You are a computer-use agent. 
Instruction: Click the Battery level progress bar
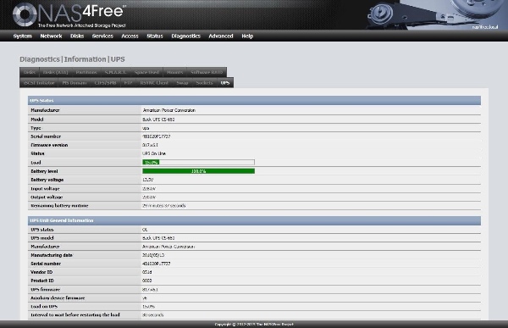point(199,171)
